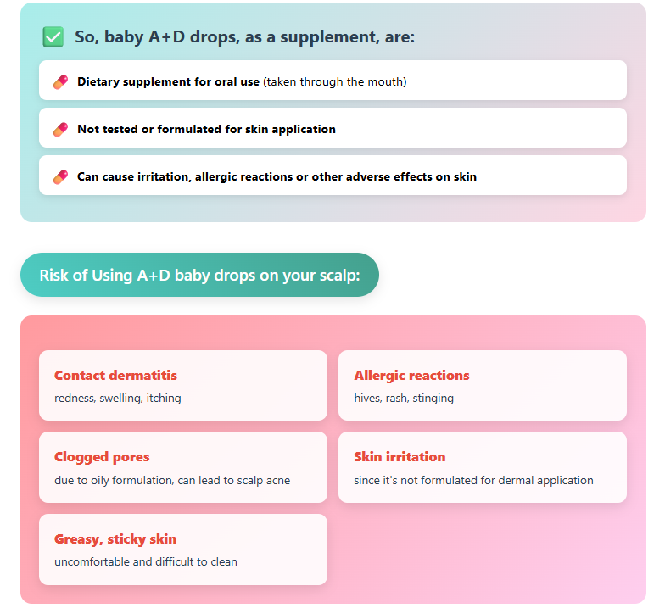
Task: Open the Skin irritation card
Action: tap(482, 467)
